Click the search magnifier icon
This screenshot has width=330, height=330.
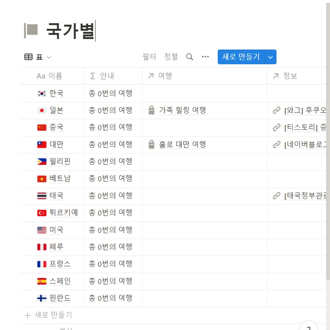(x=189, y=57)
